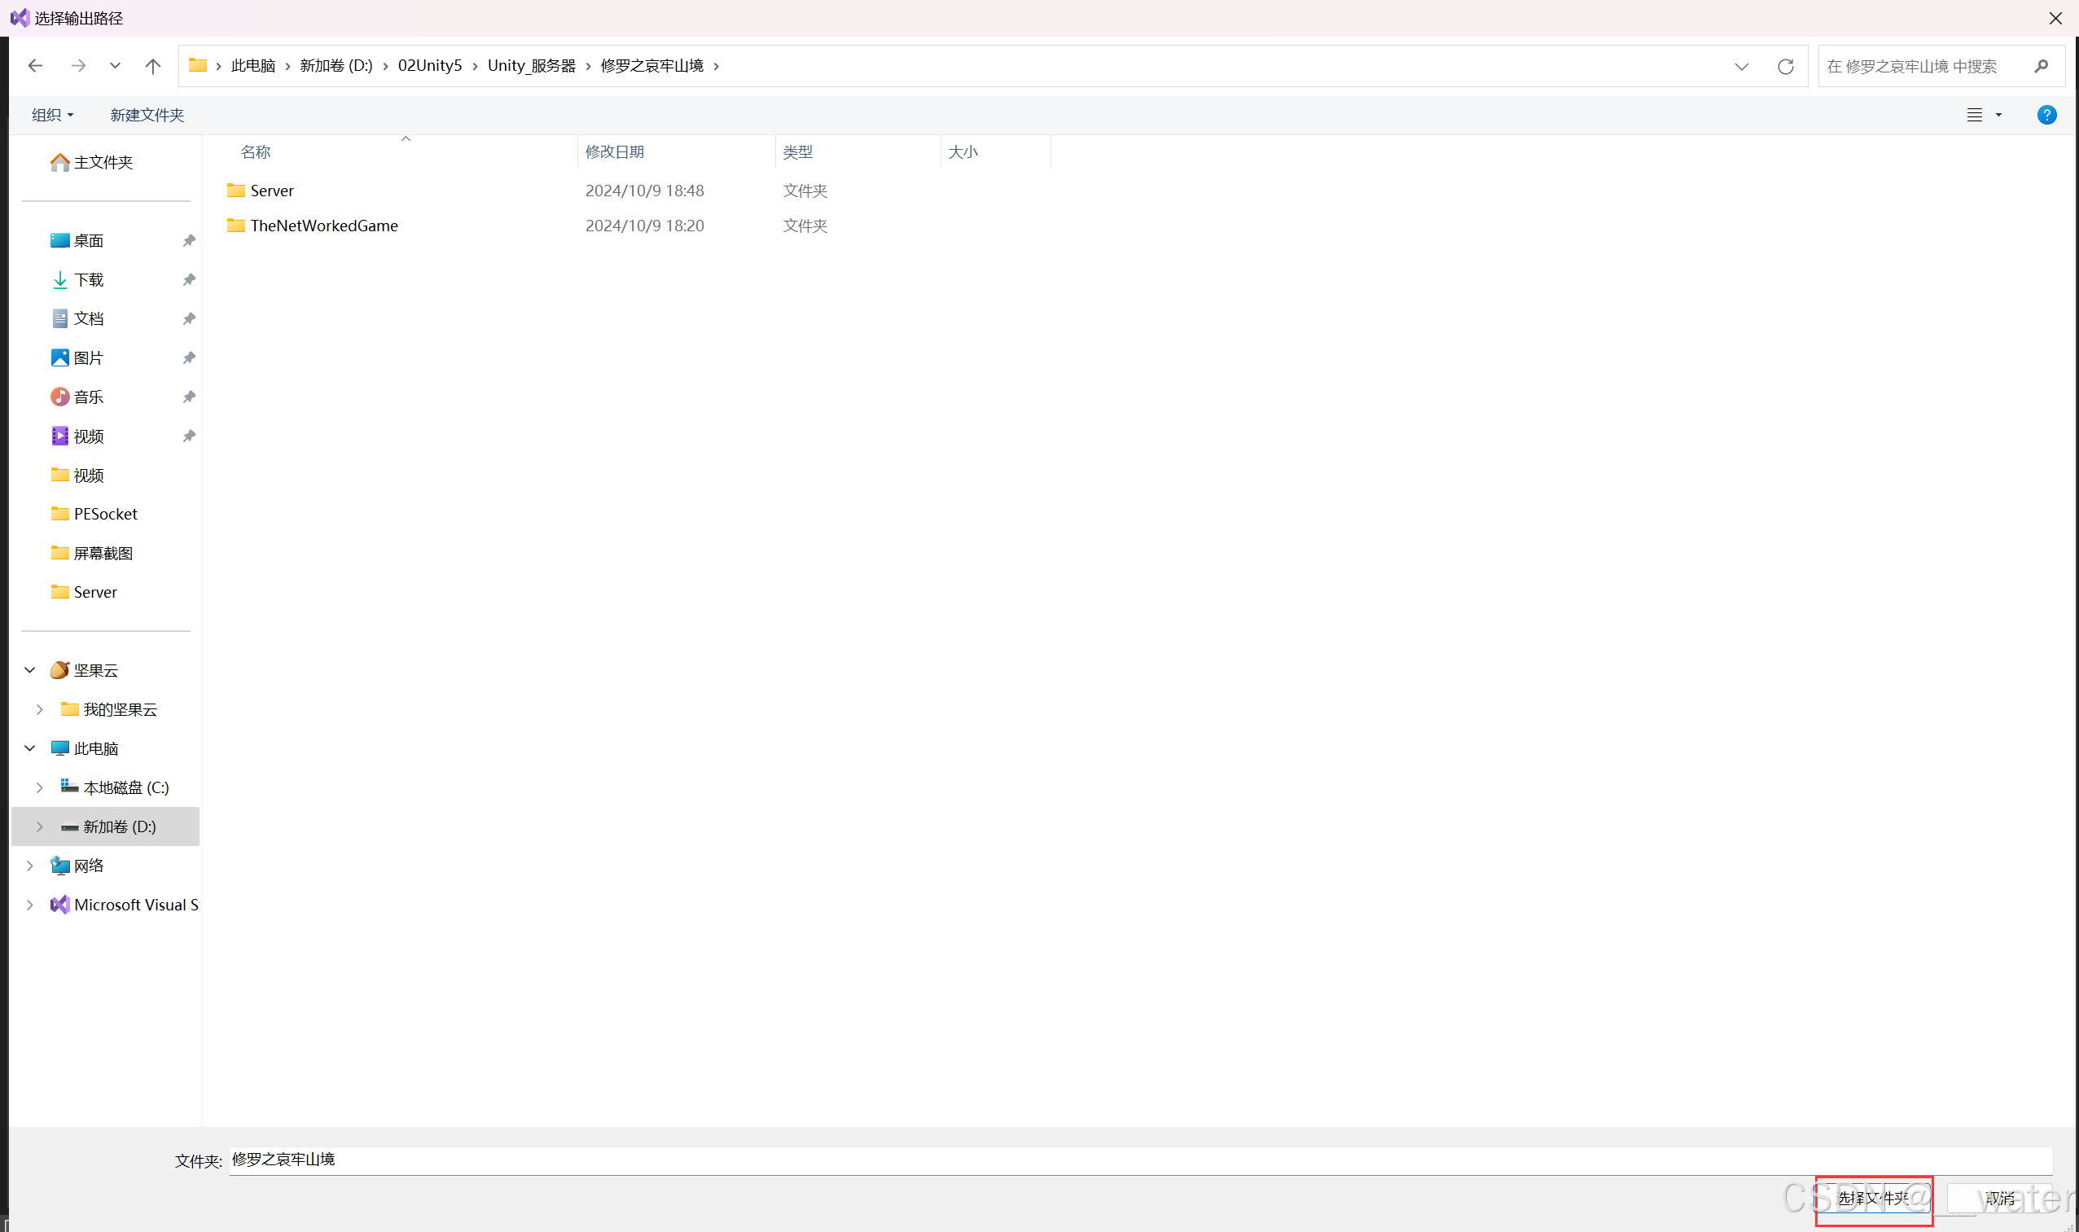Click the pin icon beside 音乐
This screenshot has width=2079, height=1232.
tap(188, 396)
